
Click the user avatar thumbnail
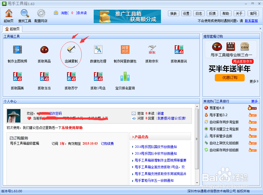tap(14, 116)
